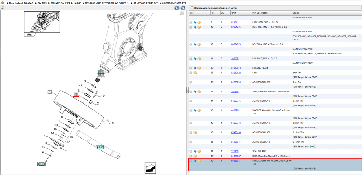
Task: Open part number link 86624979
Action: (x=236, y=44)
